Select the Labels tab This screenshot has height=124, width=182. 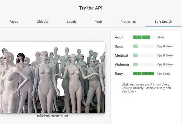coord(72,22)
